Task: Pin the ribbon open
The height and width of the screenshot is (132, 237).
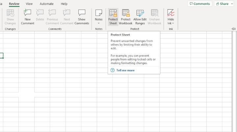Action: (x=234, y=29)
